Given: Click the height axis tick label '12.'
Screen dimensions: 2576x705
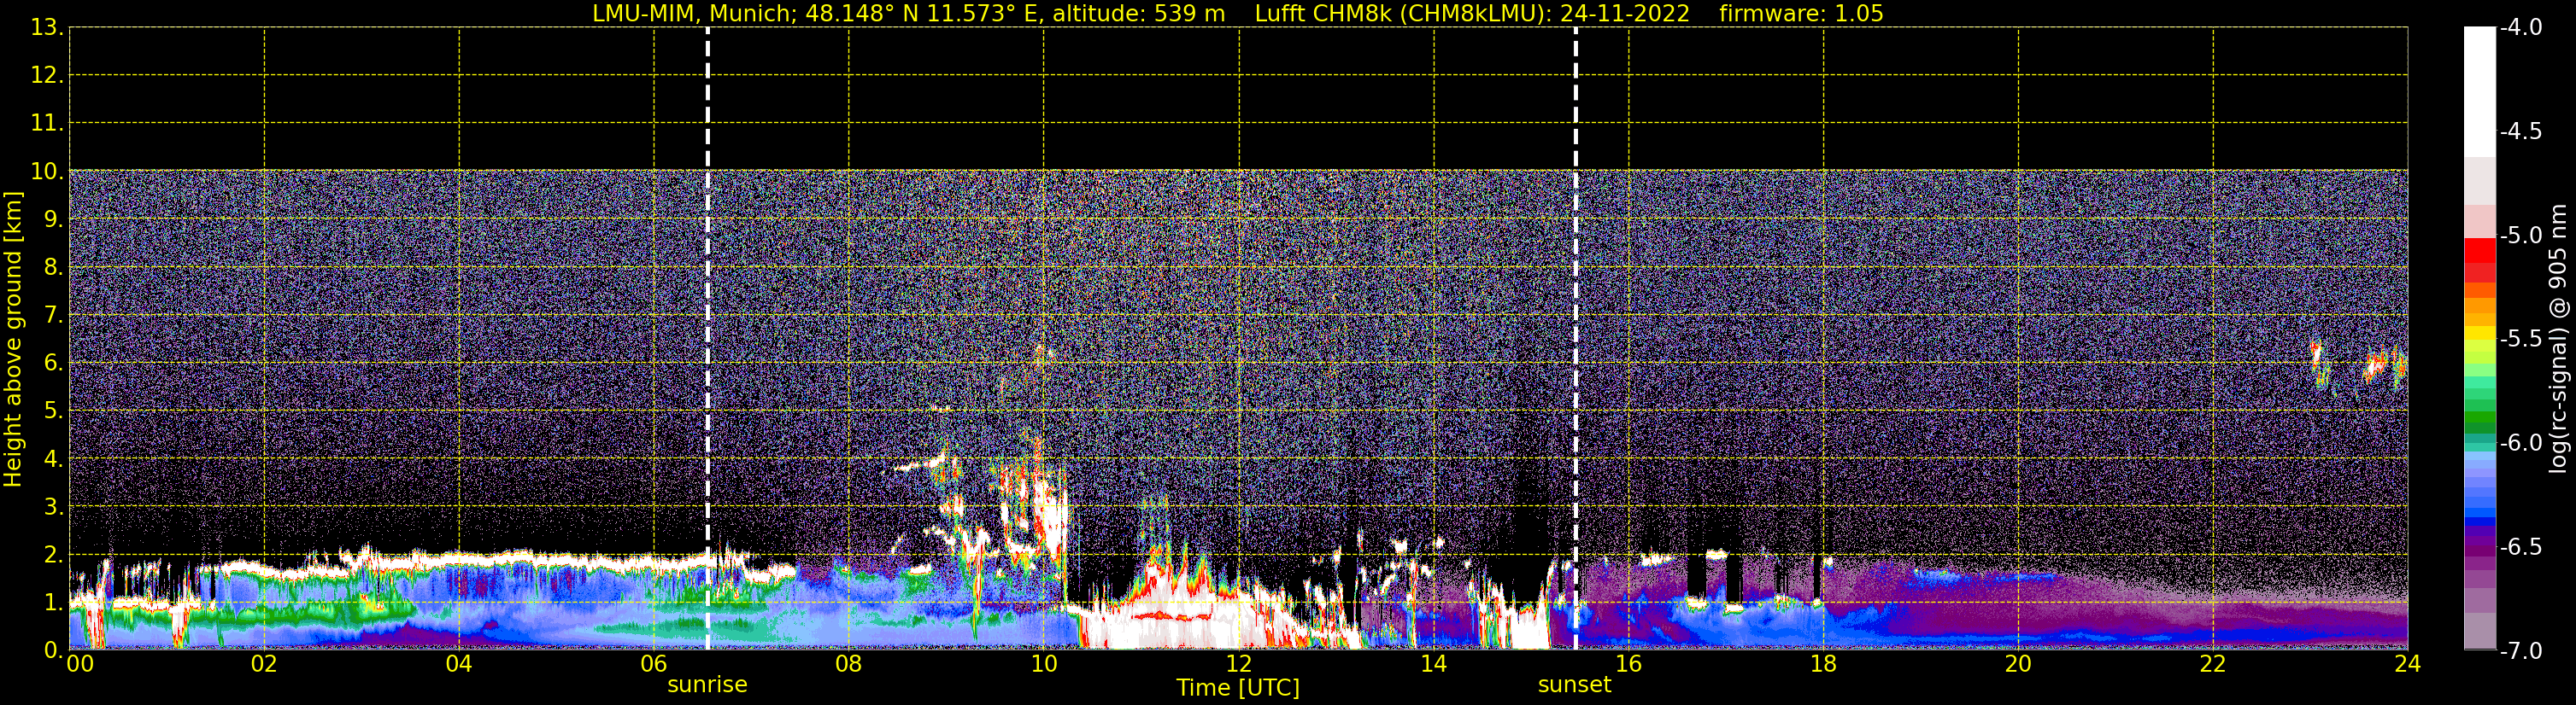Looking at the screenshot, I should click(47, 76).
